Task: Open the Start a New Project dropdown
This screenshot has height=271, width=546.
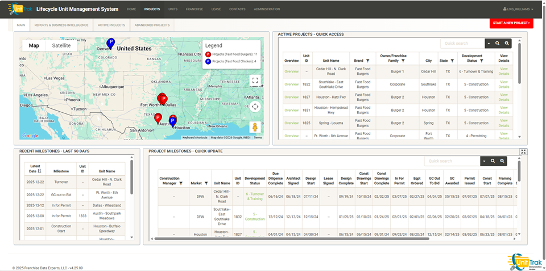Action: pos(512,23)
